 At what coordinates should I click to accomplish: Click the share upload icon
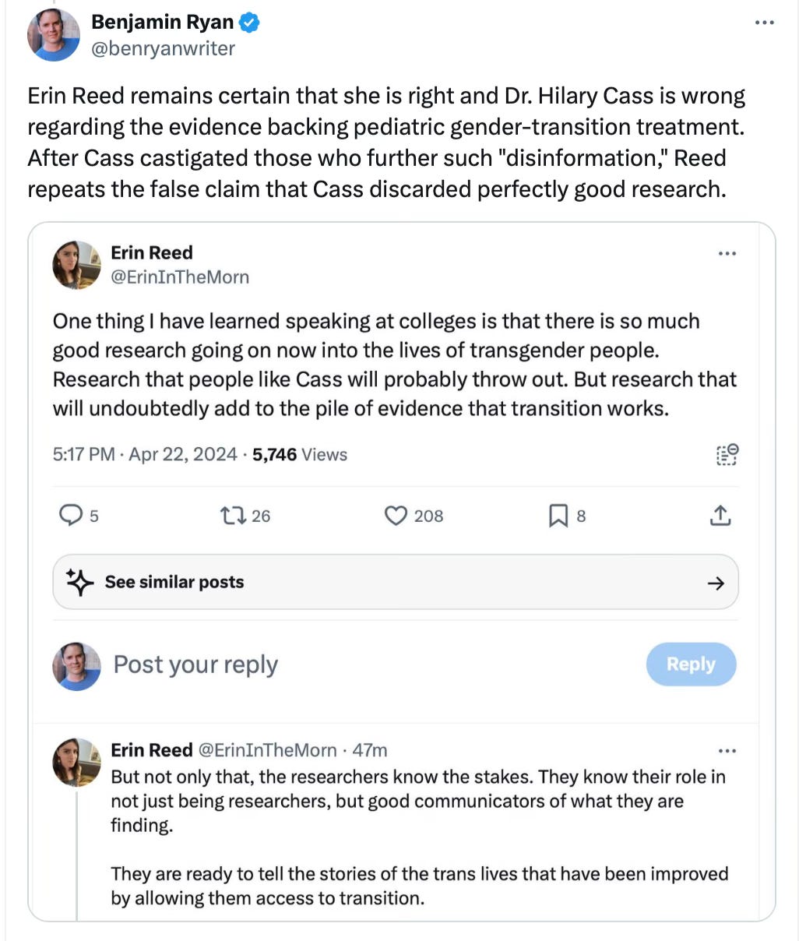coord(720,515)
